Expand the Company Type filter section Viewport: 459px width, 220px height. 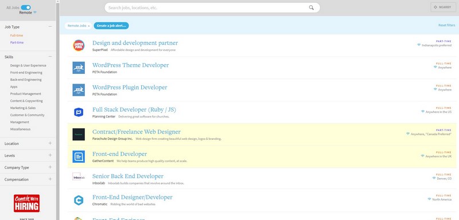point(50,167)
